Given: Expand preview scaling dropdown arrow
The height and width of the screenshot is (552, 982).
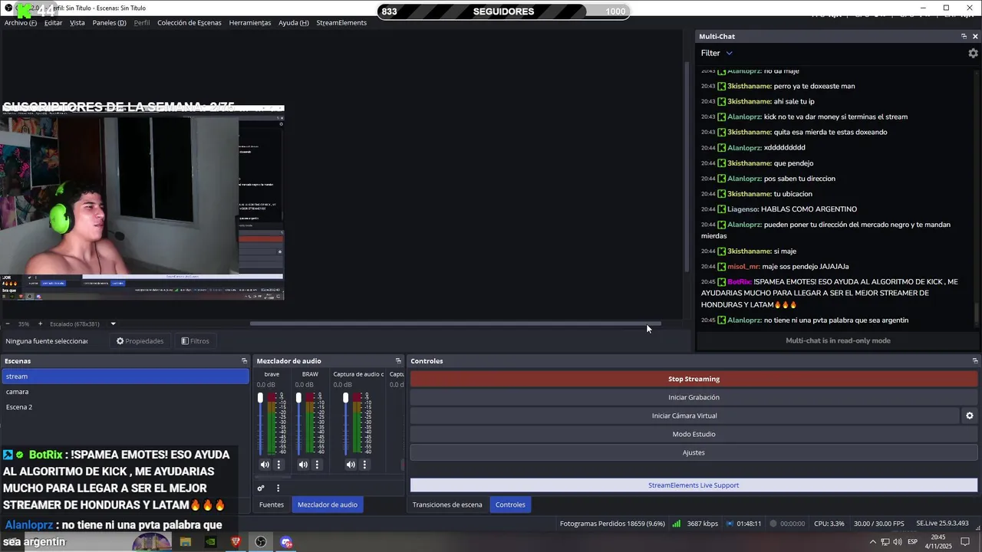Looking at the screenshot, I should [113, 324].
